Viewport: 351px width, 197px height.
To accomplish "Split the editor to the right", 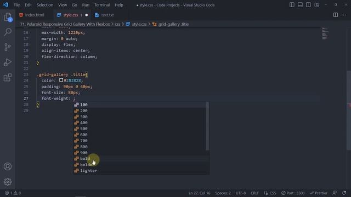I will click(336, 15).
